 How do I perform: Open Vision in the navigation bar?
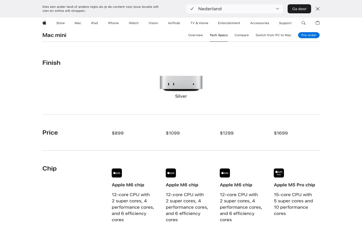pos(153,23)
